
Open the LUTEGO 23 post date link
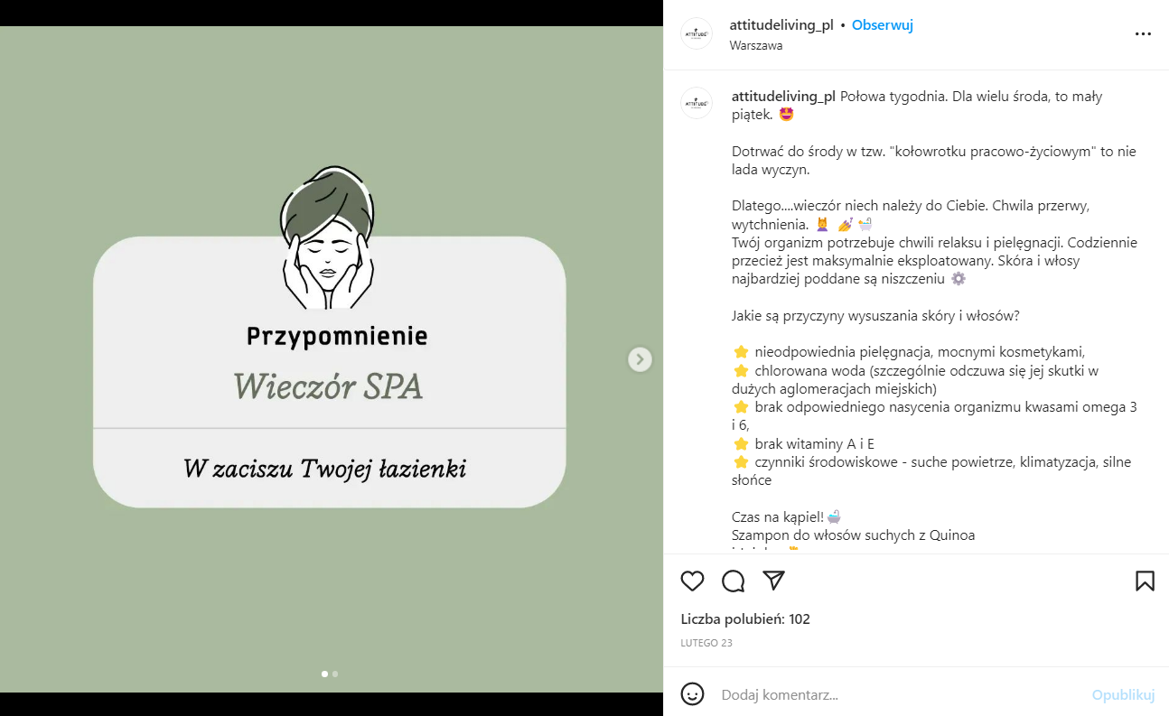(706, 643)
